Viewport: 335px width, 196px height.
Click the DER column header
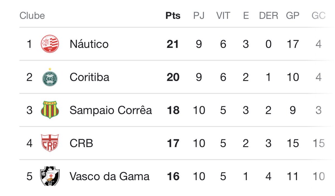click(269, 16)
